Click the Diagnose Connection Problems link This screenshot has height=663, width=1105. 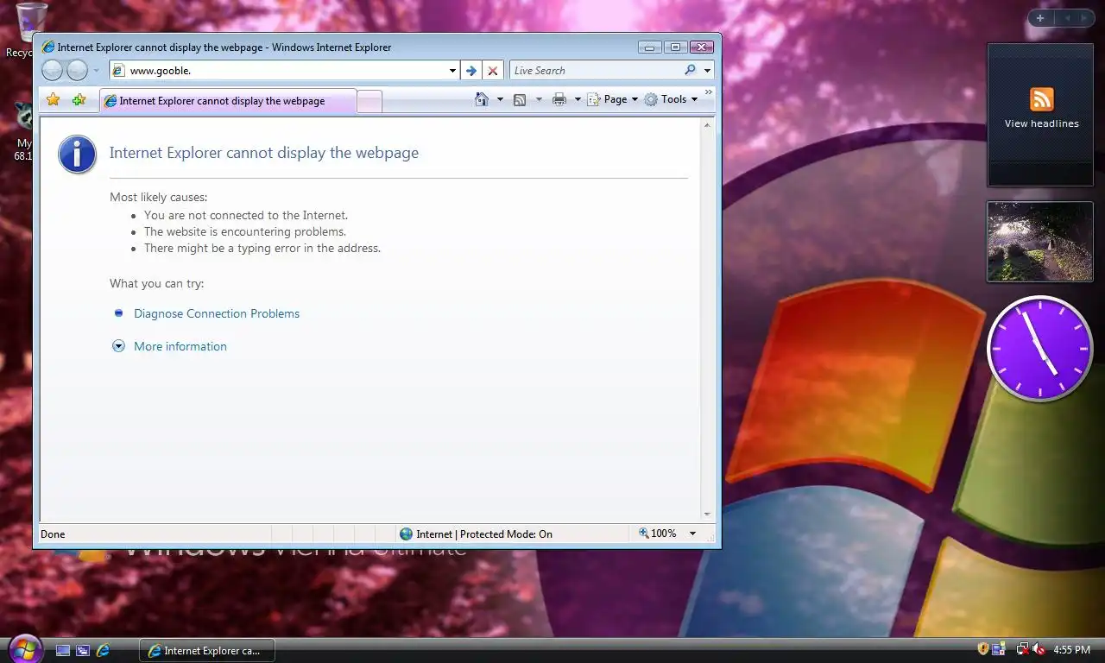point(217,313)
